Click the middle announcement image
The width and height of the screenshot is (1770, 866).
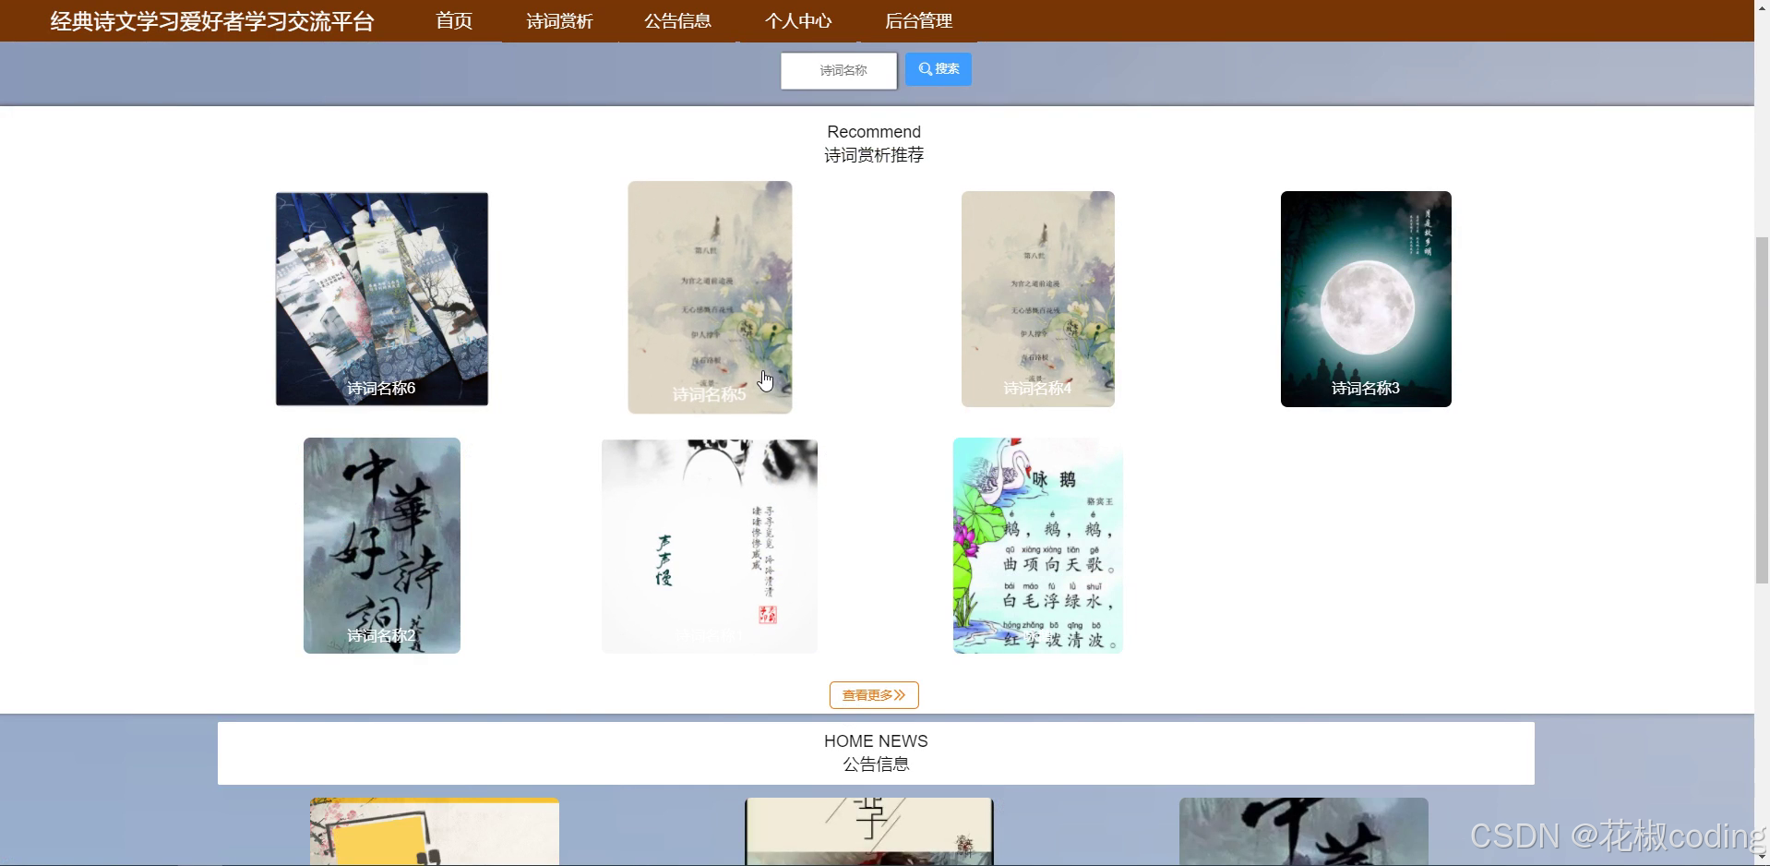867,831
